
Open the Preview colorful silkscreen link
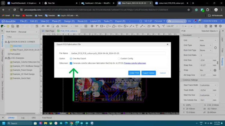pyautogui.click(x=135, y=63)
